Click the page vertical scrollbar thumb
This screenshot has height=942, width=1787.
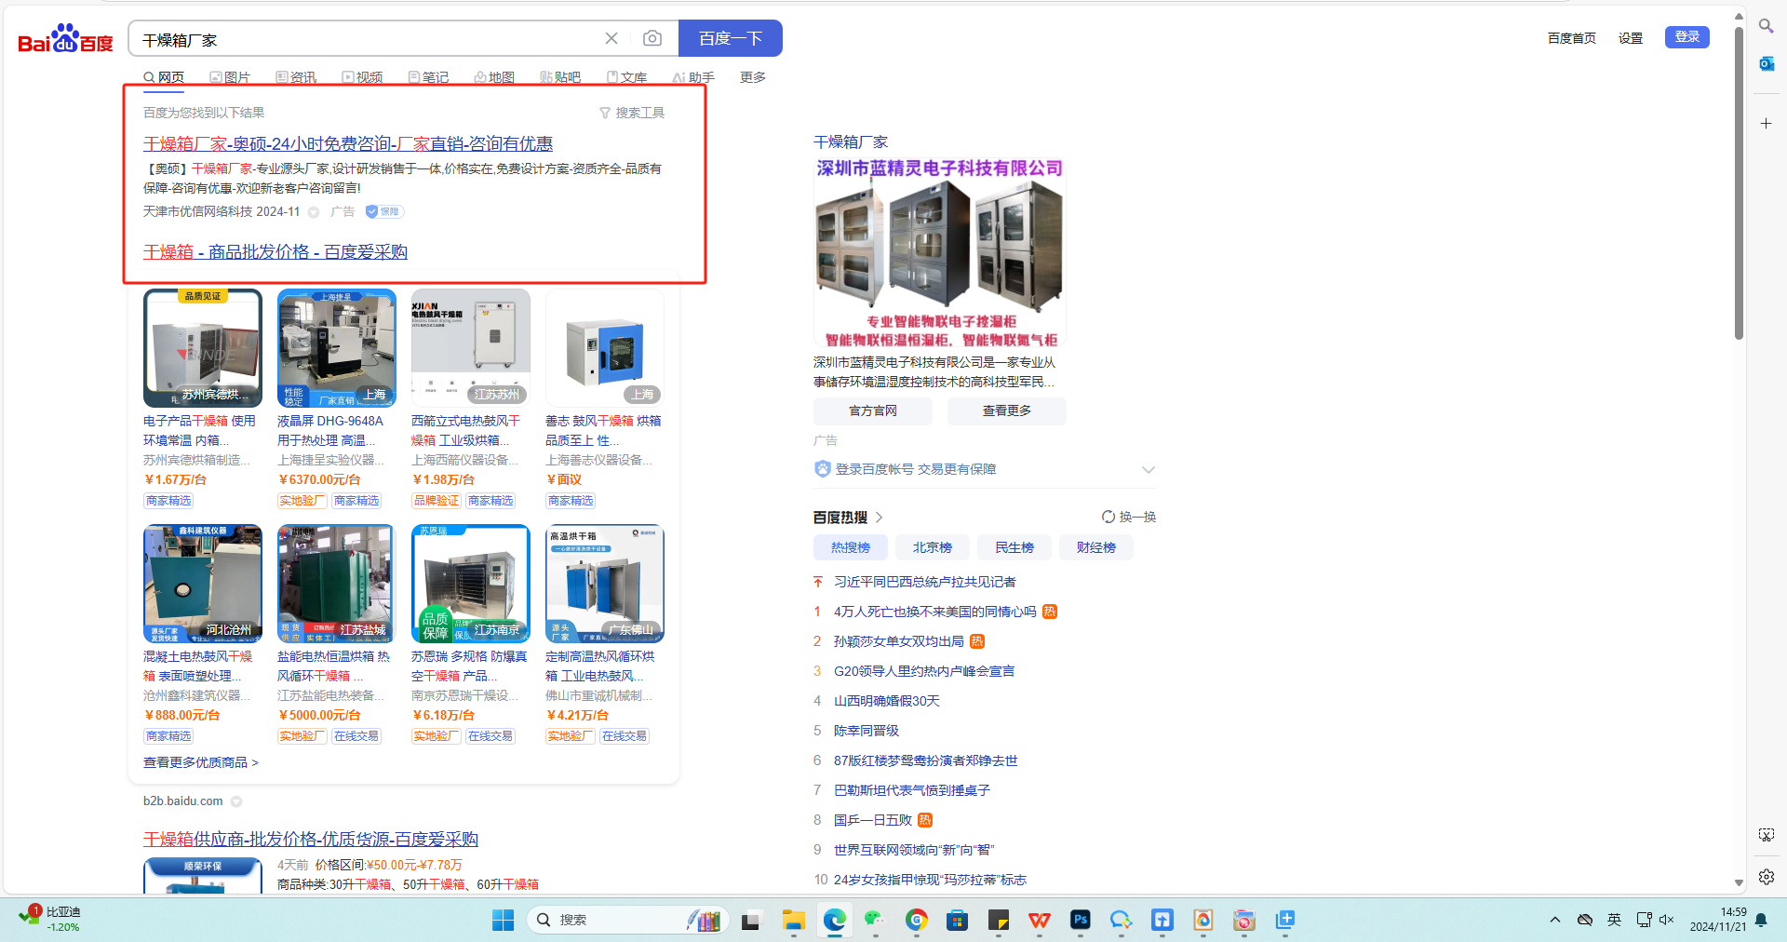(x=1739, y=186)
